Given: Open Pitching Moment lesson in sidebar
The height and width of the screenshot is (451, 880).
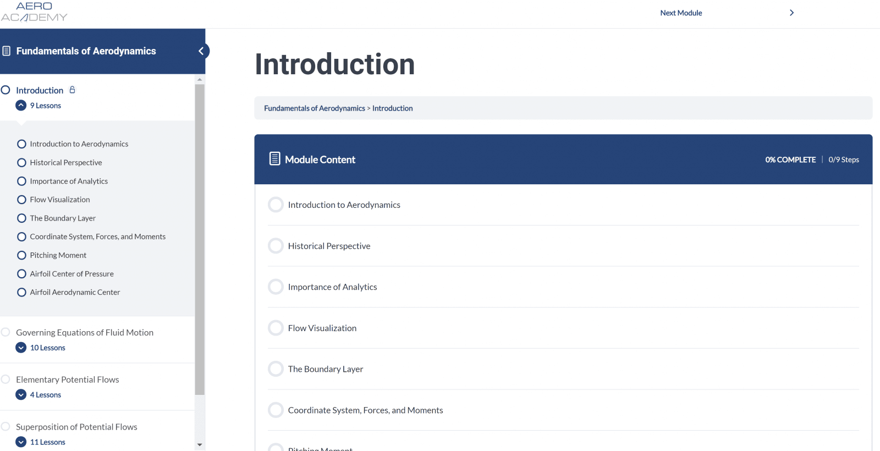Looking at the screenshot, I should [x=58, y=255].
